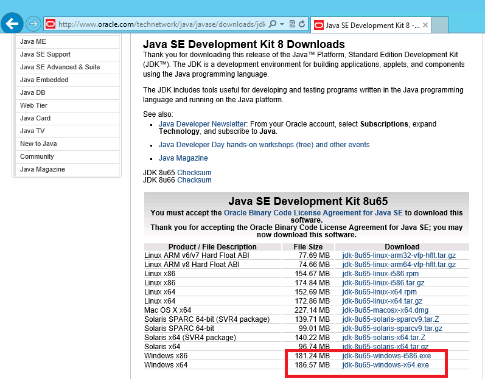Click the Oracle favicon in address bar
485x379 pixels.
[51, 24]
